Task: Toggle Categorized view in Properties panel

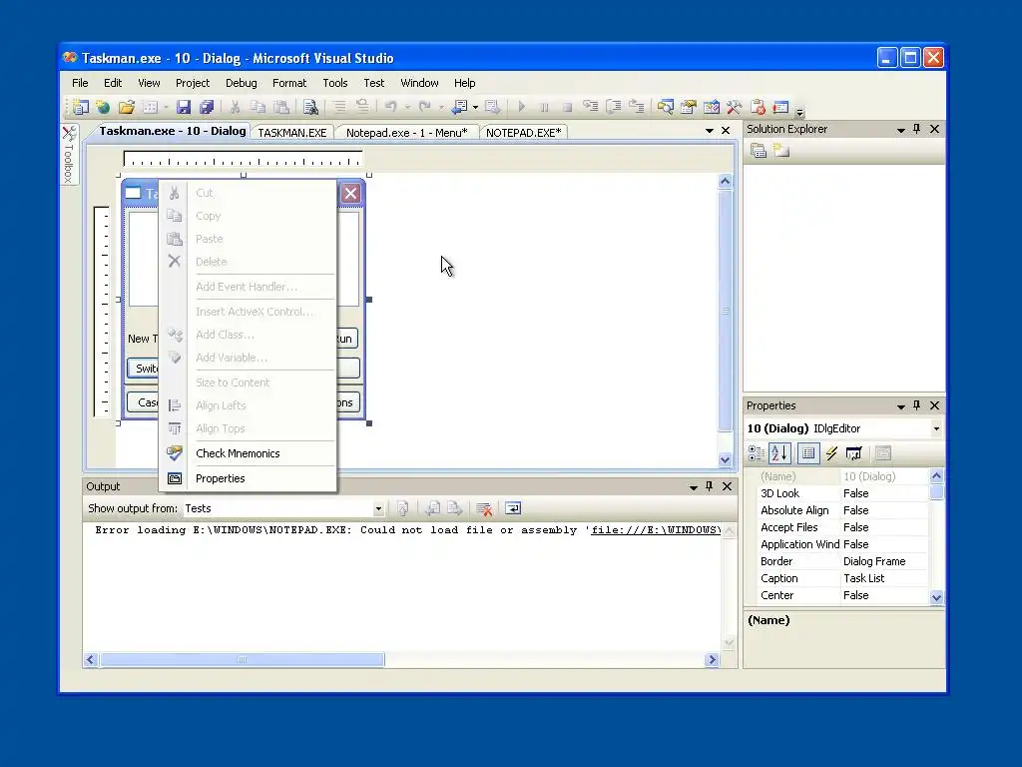Action: point(757,453)
